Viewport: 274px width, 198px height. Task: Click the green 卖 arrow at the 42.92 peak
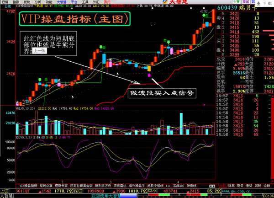(x=204, y=16)
